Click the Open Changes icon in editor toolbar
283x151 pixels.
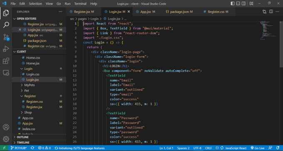coord(264,12)
